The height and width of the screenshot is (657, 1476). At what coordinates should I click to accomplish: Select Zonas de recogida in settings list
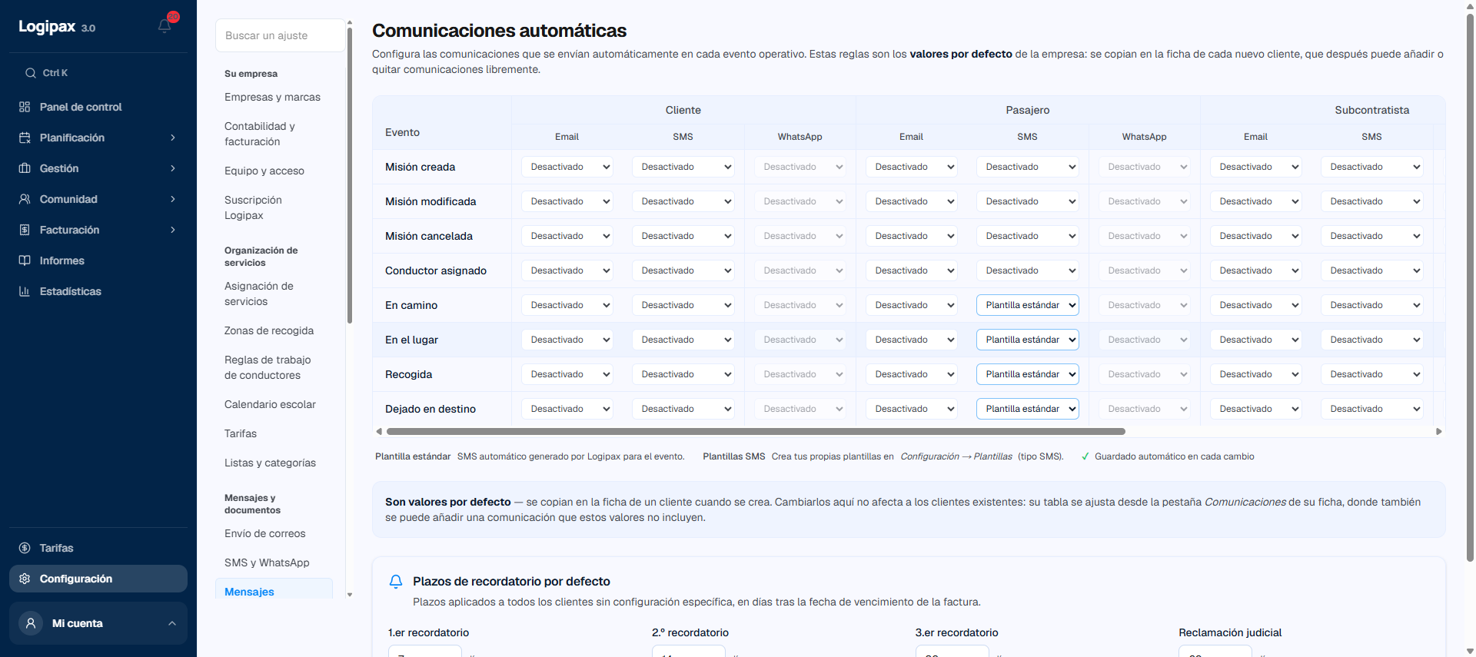tap(269, 330)
